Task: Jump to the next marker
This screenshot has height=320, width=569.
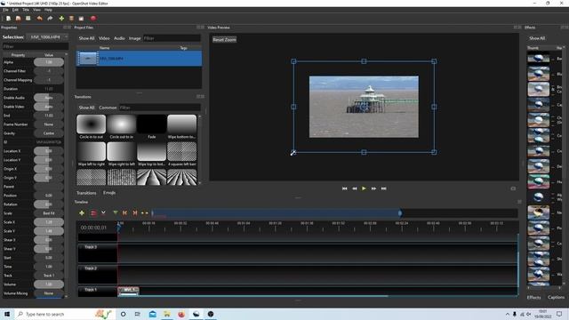Action: click(x=134, y=213)
